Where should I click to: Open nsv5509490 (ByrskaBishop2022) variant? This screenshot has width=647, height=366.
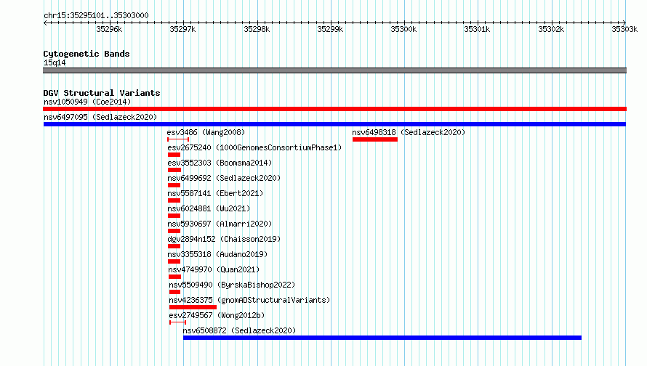click(232, 285)
